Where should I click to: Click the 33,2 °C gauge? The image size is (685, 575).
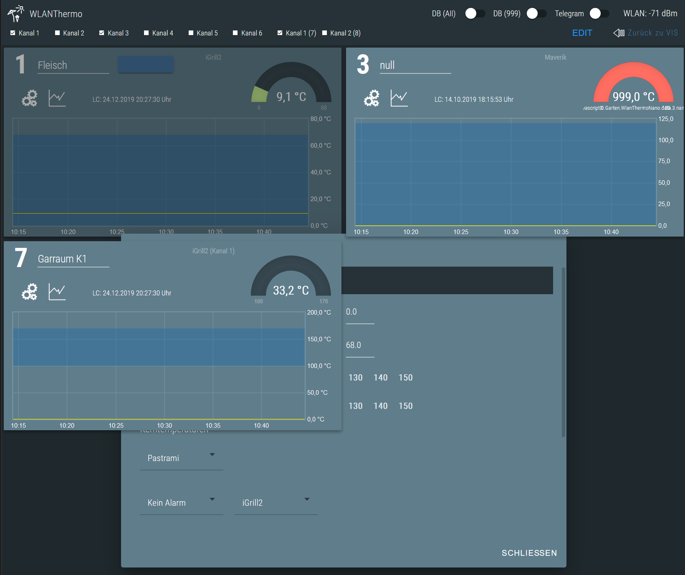[x=291, y=276]
